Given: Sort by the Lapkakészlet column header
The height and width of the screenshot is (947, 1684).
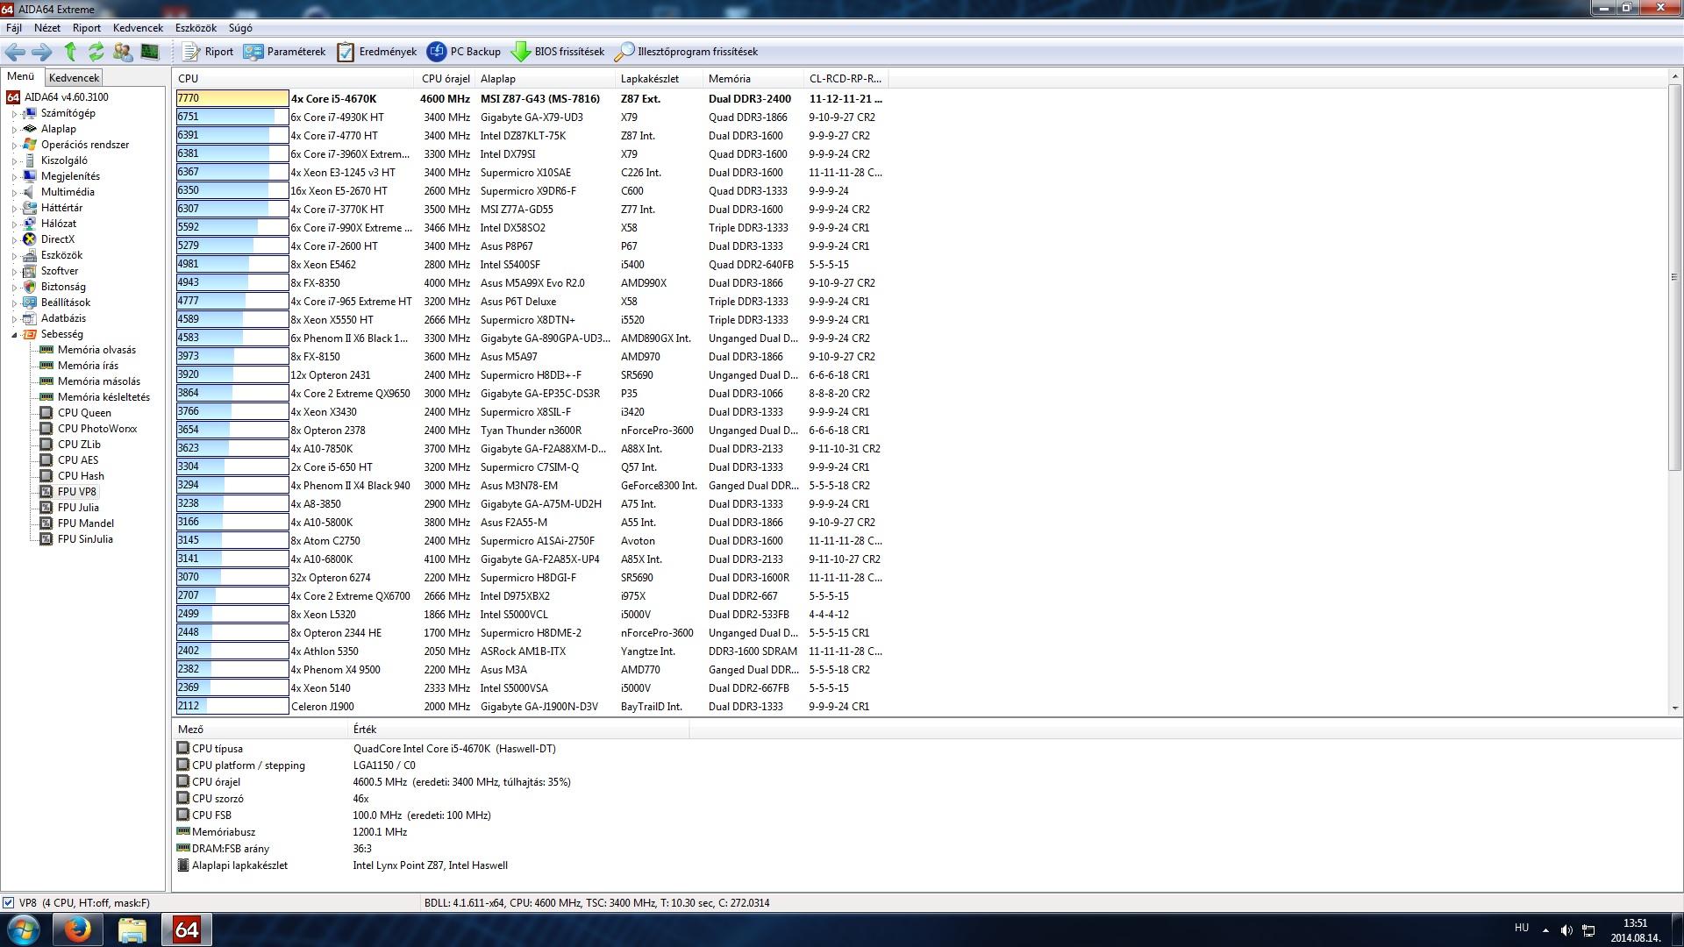Looking at the screenshot, I should (659, 79).
